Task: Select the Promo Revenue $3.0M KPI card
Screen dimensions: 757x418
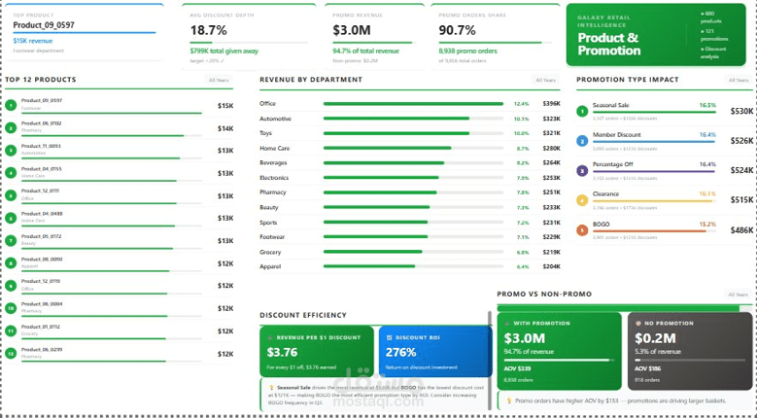Action: coord(374,36)
